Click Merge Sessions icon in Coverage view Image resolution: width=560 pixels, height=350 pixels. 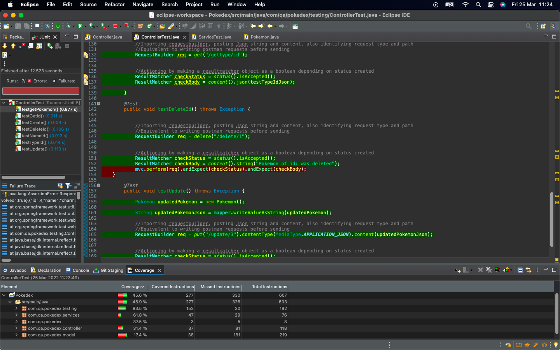pos(497,270)
